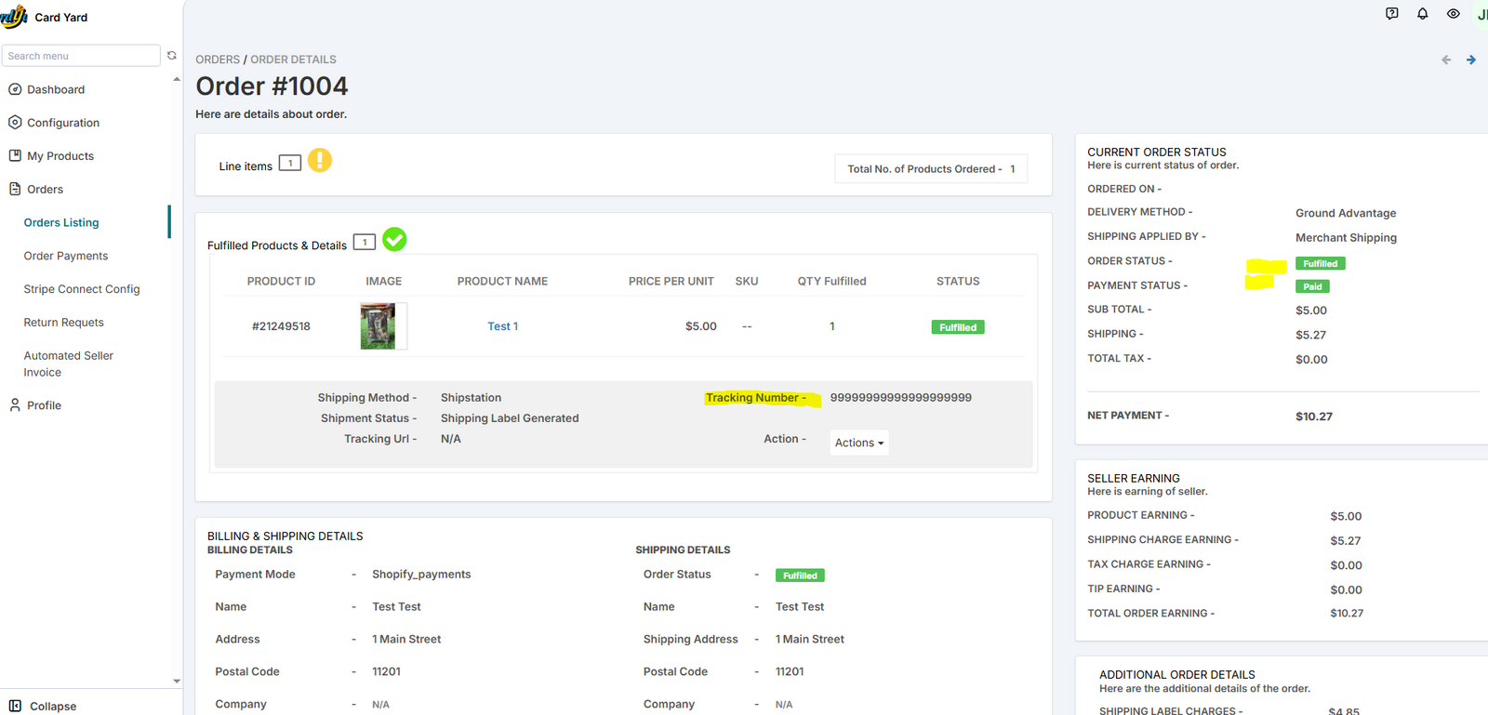Click the yellow warning icon beside Line items
1488x715 pixels.
coord(320,161)
